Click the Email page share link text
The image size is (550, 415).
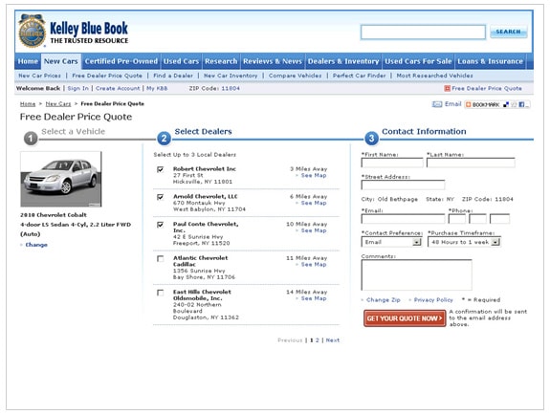pyautogui.click(x=452, y=104)
